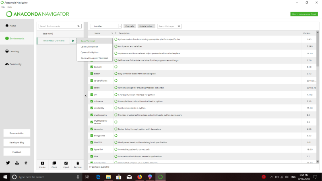Image resolution: width=322 pixels, height=181 pixels.
Task: Sign in to Anaconda Cloud
Action: [x=304, y=14]
